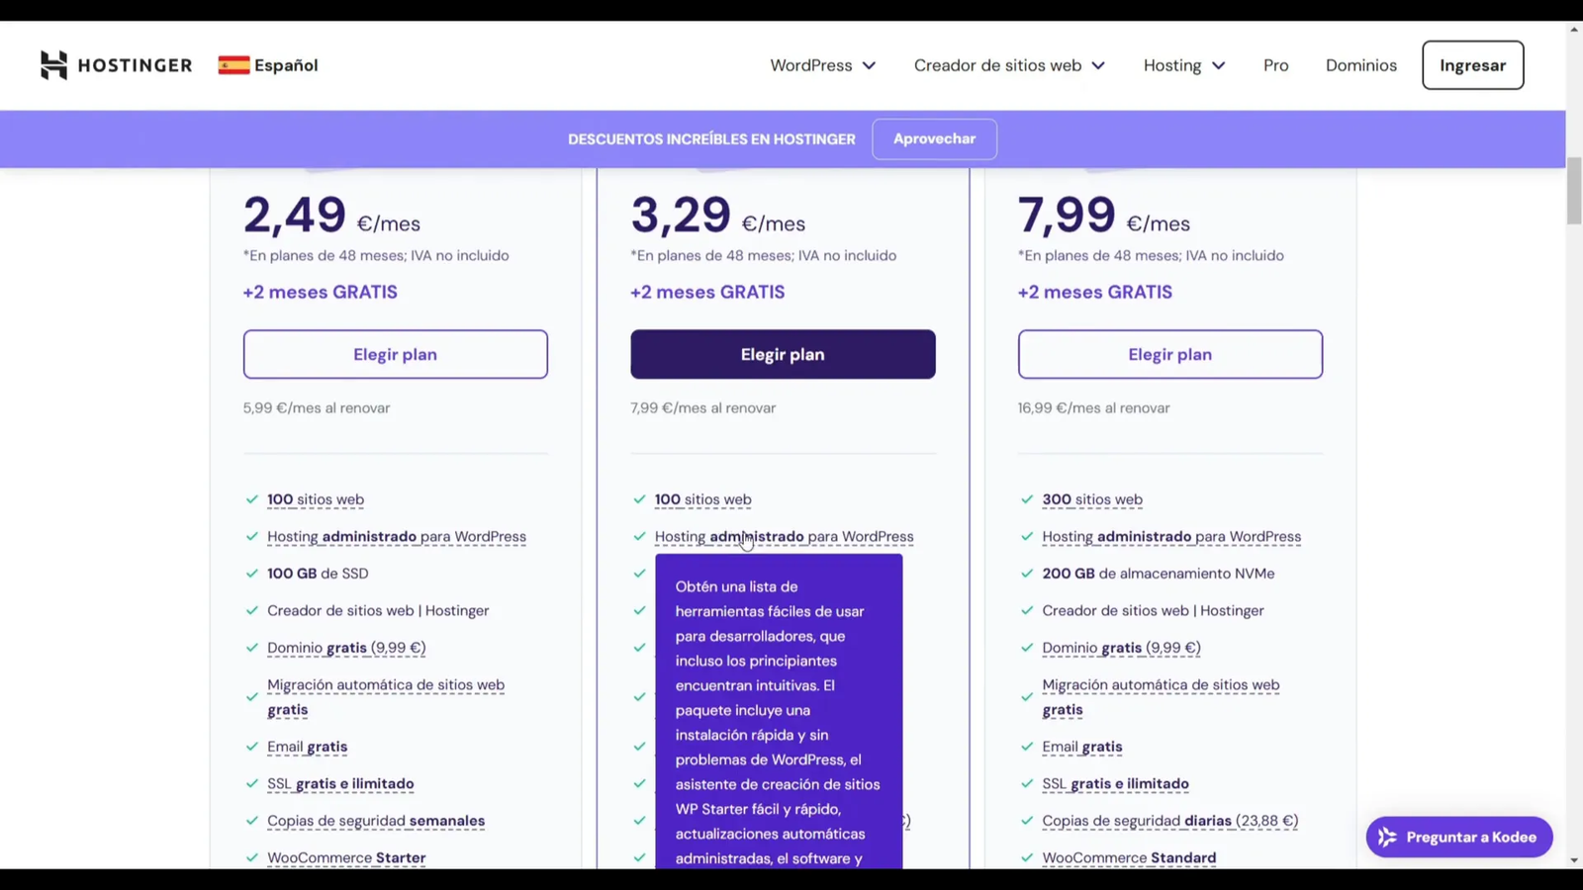Screen dimensions: 1583x890
Task: Open the Dominios menu item
Action: click(x=1360, y=65)
